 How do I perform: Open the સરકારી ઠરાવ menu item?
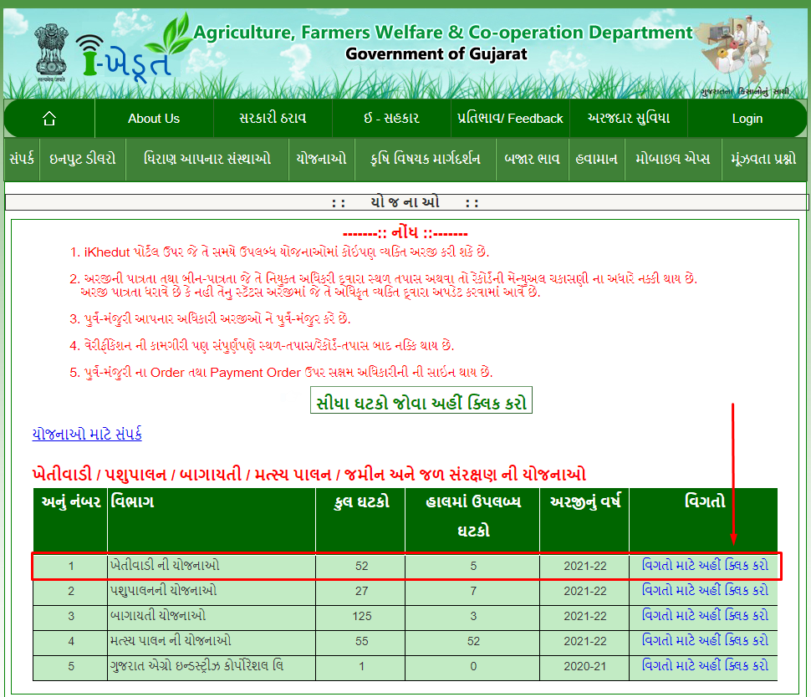point(273,119)
